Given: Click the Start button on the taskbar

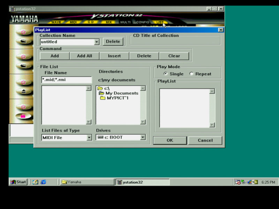Looking at the screenshot, I should [x=18, y=182].
